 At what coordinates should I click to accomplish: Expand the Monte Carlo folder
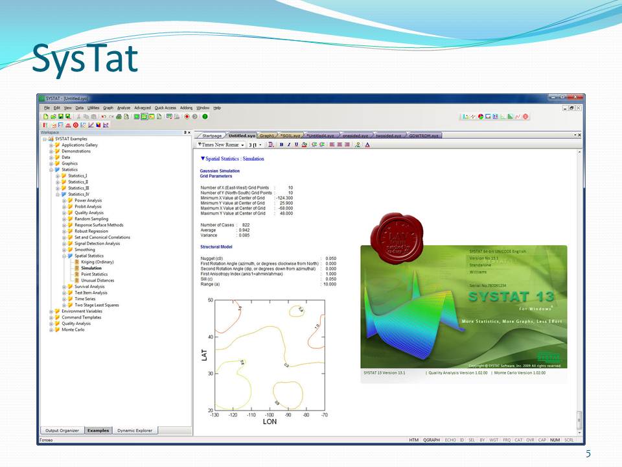pyautogui.click(x=51, y=330)
